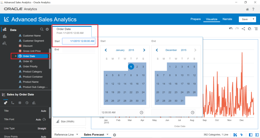Viewport: 260px width, 138px height.
Task: Toggle the grammar panel layout icon
Action: [257, 135]
